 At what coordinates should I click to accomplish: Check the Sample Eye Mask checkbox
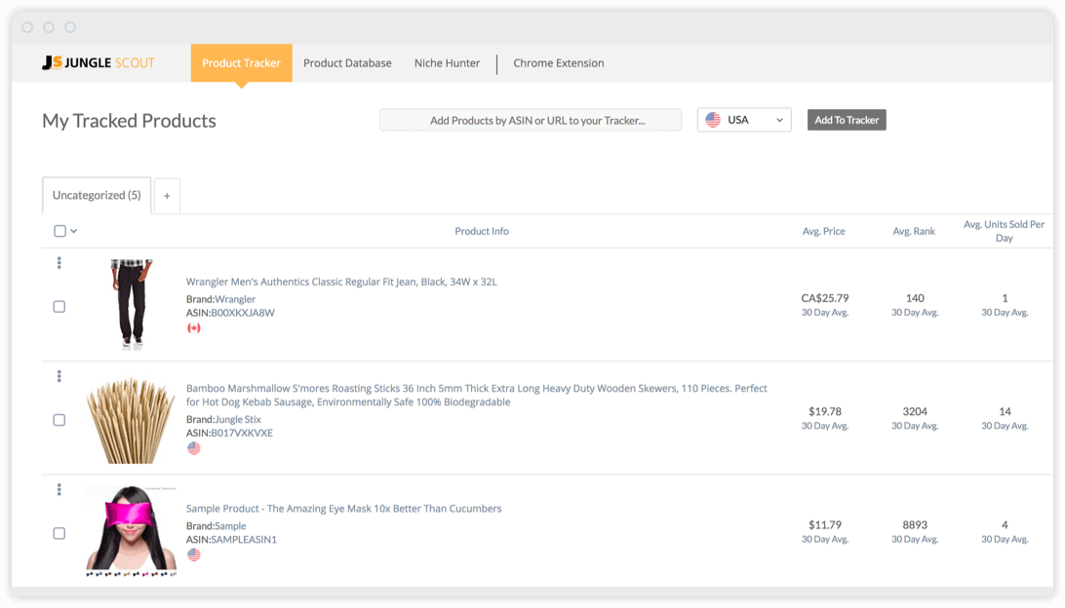coord(59,533)
